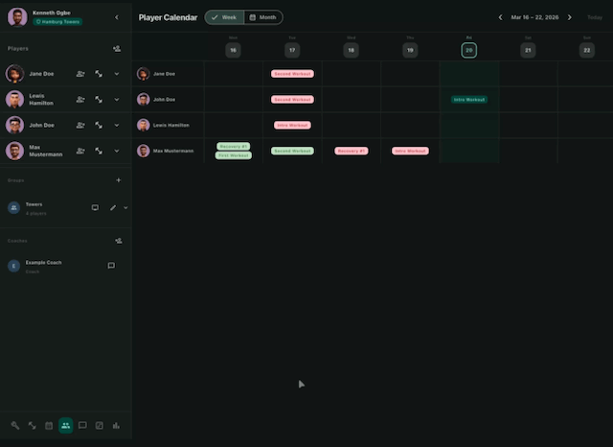
Task: Open Max Mustermann's Wednesday Recovery #1 chip
Action: click(x=352, y=151)
